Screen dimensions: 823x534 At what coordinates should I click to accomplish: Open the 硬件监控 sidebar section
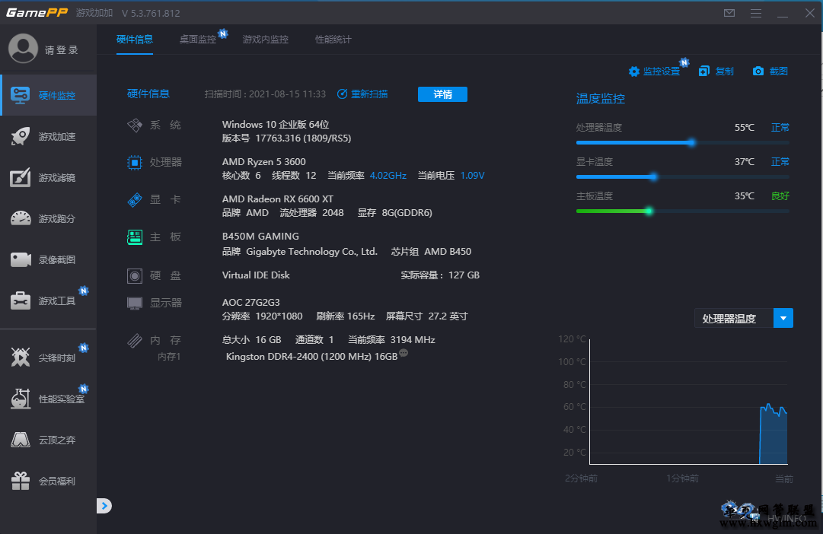[x=48, y=95]
